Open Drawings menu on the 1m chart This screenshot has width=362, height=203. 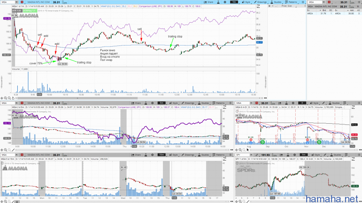coord(261,2)
